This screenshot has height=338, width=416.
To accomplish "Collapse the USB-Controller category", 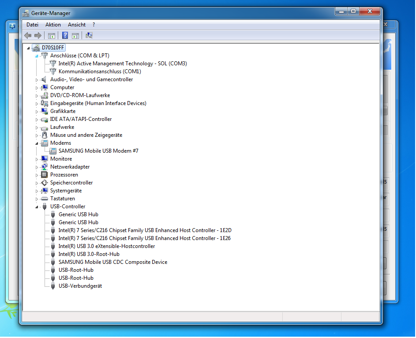I will [x=37, y=207].
